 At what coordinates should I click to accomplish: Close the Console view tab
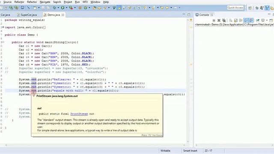(x=212, y=15)
